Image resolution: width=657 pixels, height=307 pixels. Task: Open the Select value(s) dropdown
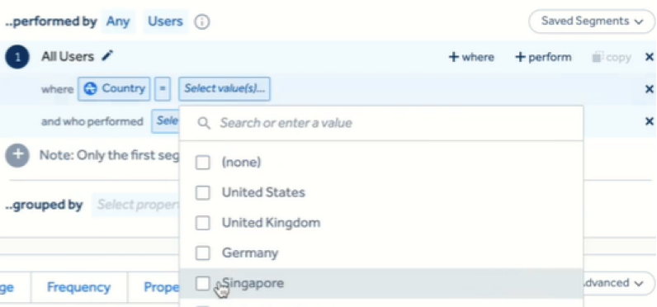(225, 89)
